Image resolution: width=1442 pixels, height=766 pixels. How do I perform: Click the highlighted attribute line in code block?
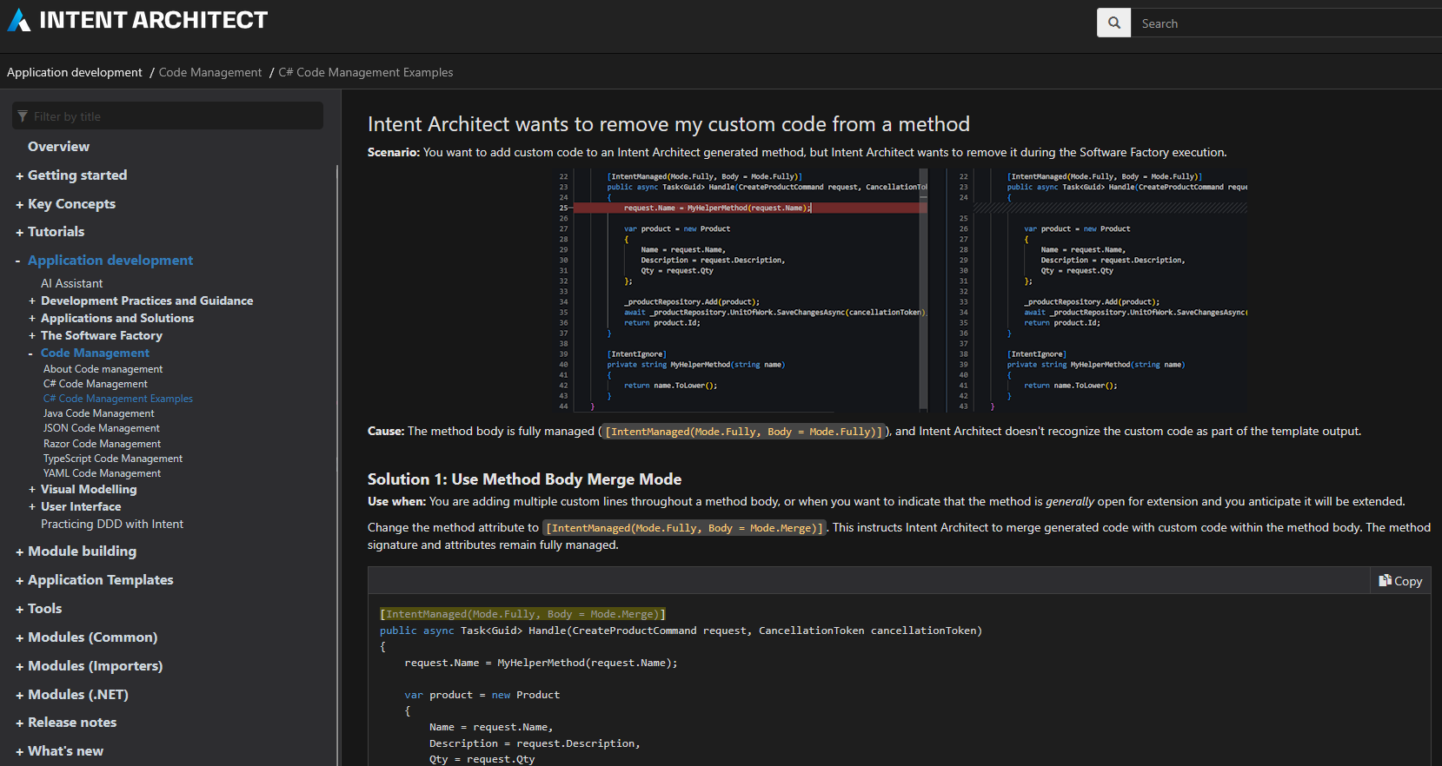tap(522, 614)
